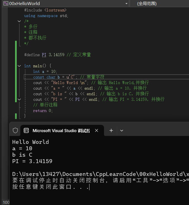This screenshot has width=189, height=205.
Task: Collapse the fold marker at the PI cout line
Action: click(x=19, y=99)
